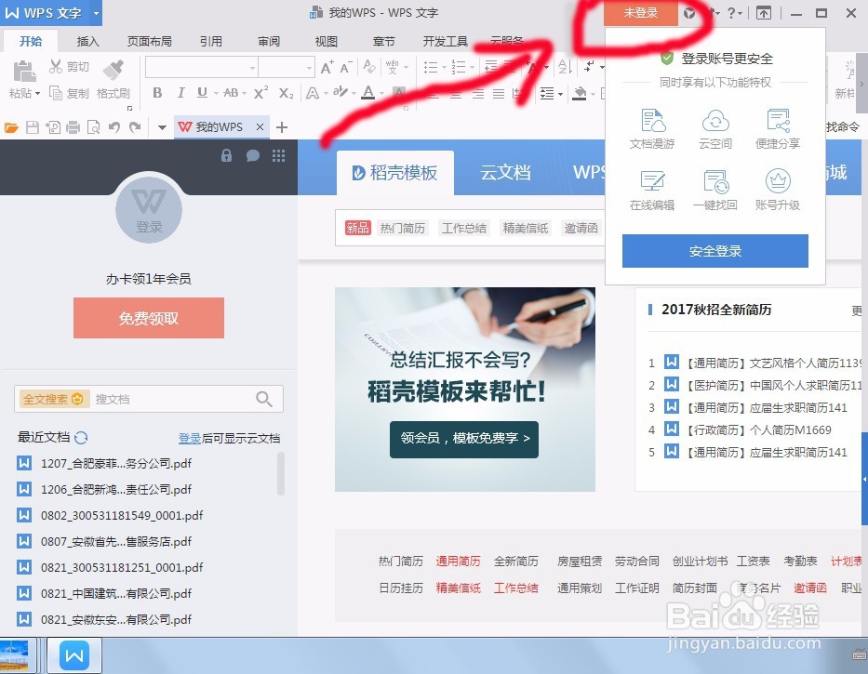
Task: Click the 安全登录 button
Action: 714,251
